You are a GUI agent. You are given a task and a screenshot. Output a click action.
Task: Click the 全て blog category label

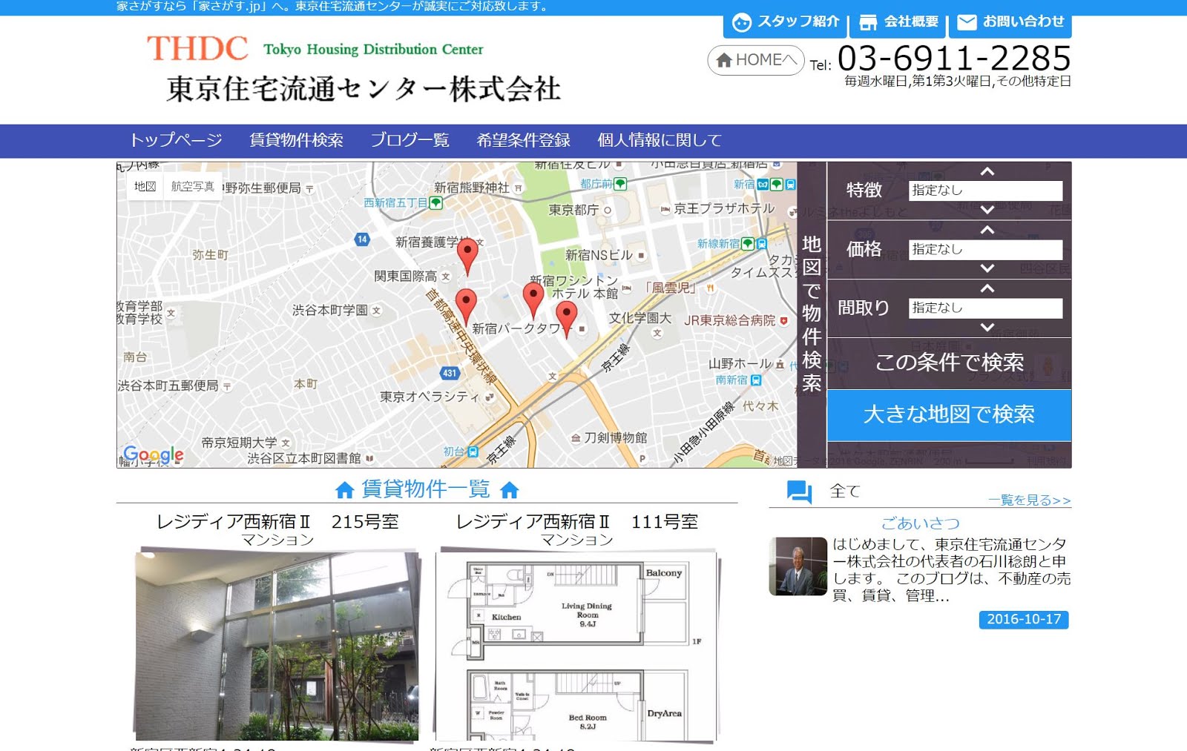pos(844,492)
